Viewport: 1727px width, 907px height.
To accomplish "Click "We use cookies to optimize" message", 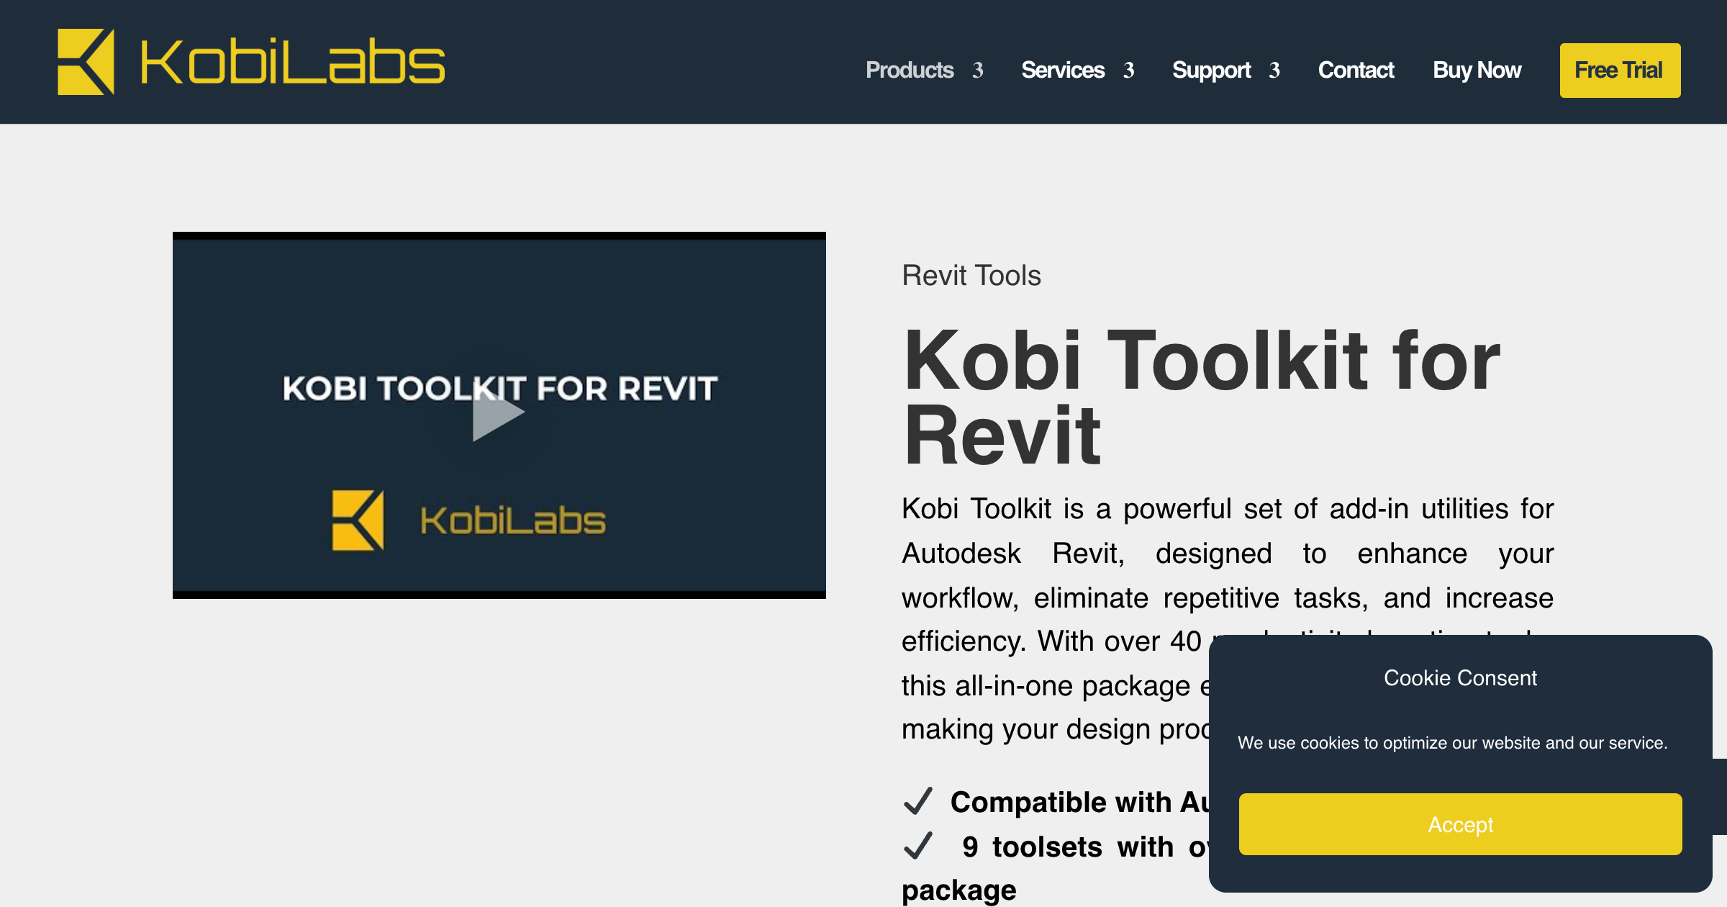I will 1452,743.
